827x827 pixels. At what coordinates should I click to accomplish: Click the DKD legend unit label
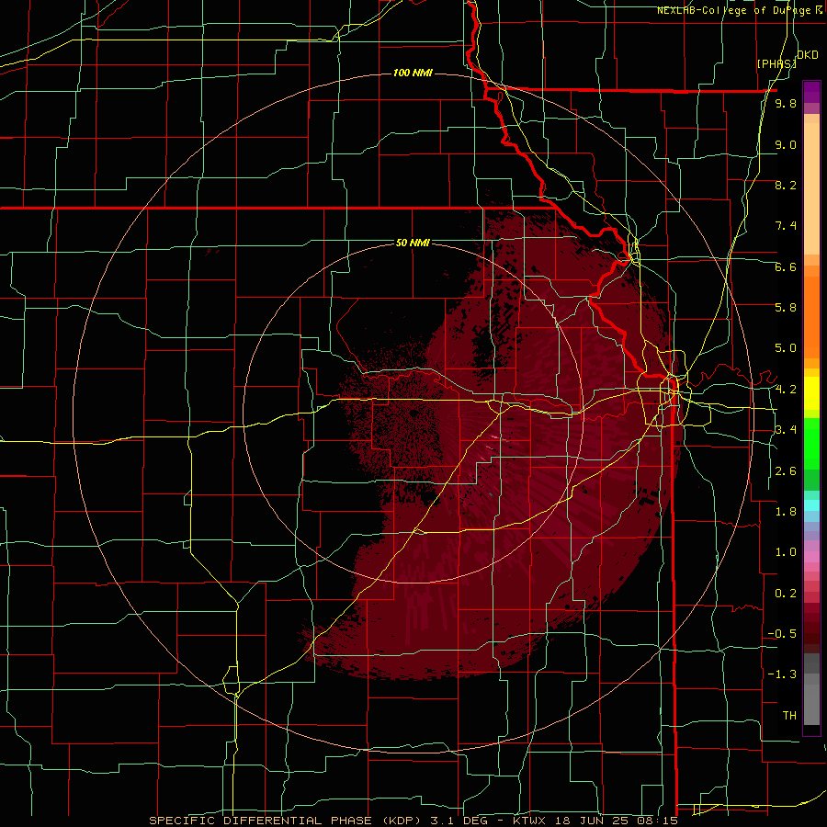(x=808, y=55)
